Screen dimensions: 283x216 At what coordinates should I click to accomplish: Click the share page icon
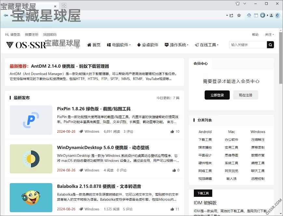[231, 15]
